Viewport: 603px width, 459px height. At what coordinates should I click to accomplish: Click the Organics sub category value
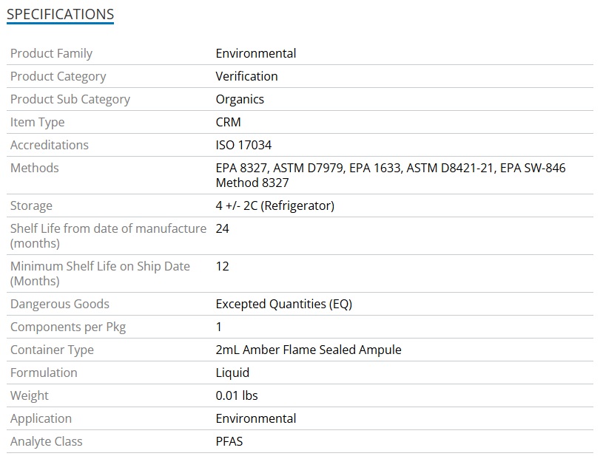(240, 99)
